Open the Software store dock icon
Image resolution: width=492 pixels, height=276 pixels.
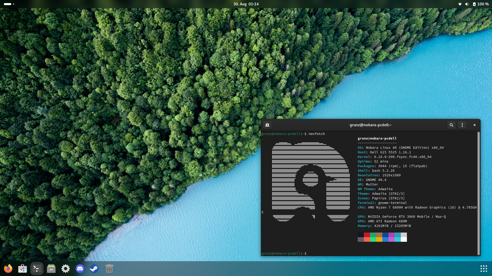(x=23, y=269)
